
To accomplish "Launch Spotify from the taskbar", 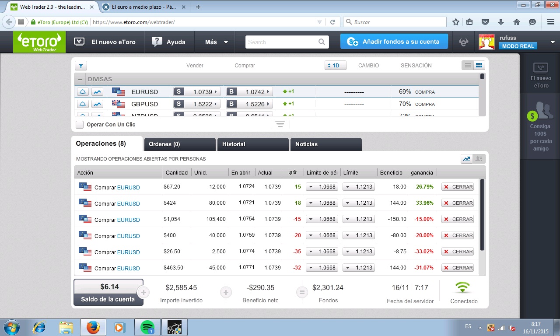I will [147, 327].
